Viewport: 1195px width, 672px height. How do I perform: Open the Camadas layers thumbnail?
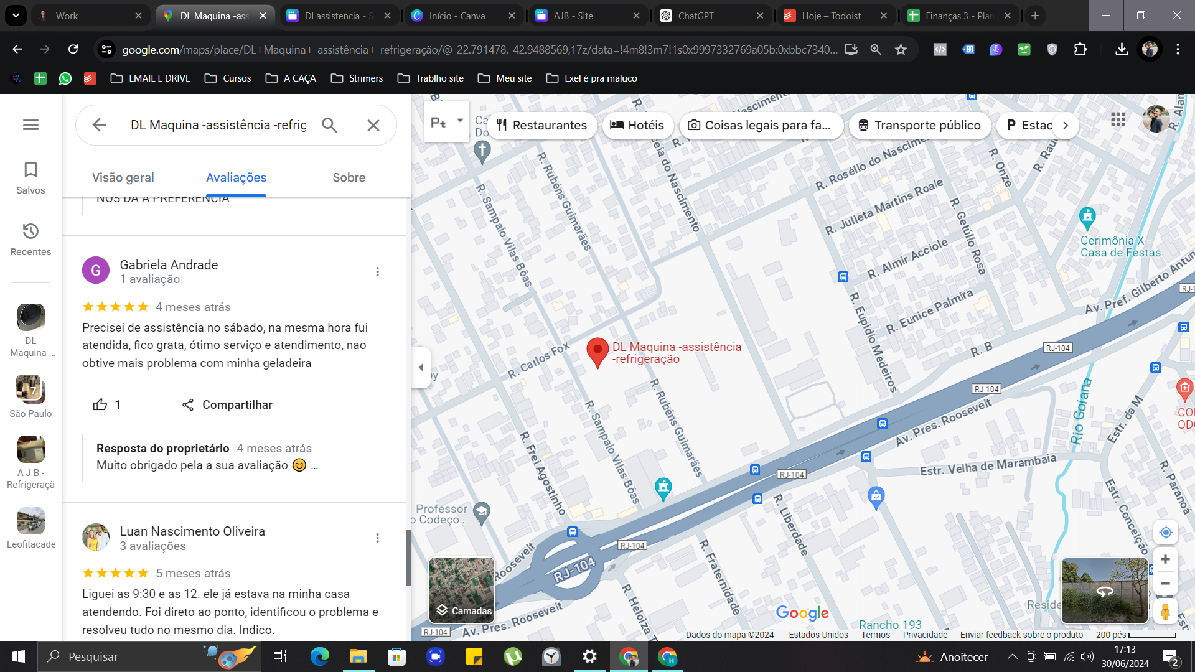coord(462,590)
